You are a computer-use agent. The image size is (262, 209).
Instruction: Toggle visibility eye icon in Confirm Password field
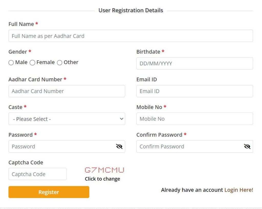coord(247,146)
